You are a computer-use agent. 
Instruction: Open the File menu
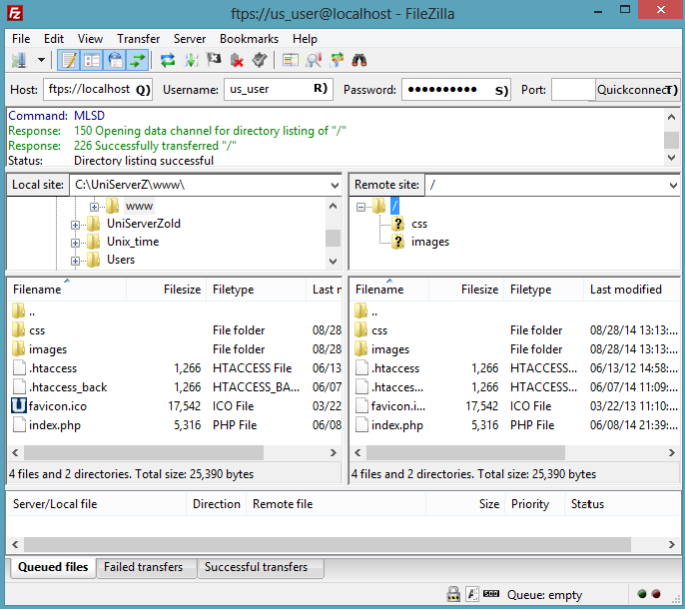pyautogui.click(x=21, y=39)
